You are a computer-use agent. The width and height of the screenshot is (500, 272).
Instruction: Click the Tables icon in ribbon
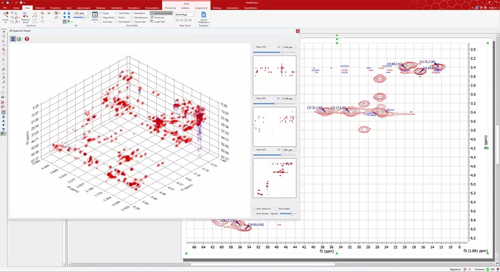point(95,15)
